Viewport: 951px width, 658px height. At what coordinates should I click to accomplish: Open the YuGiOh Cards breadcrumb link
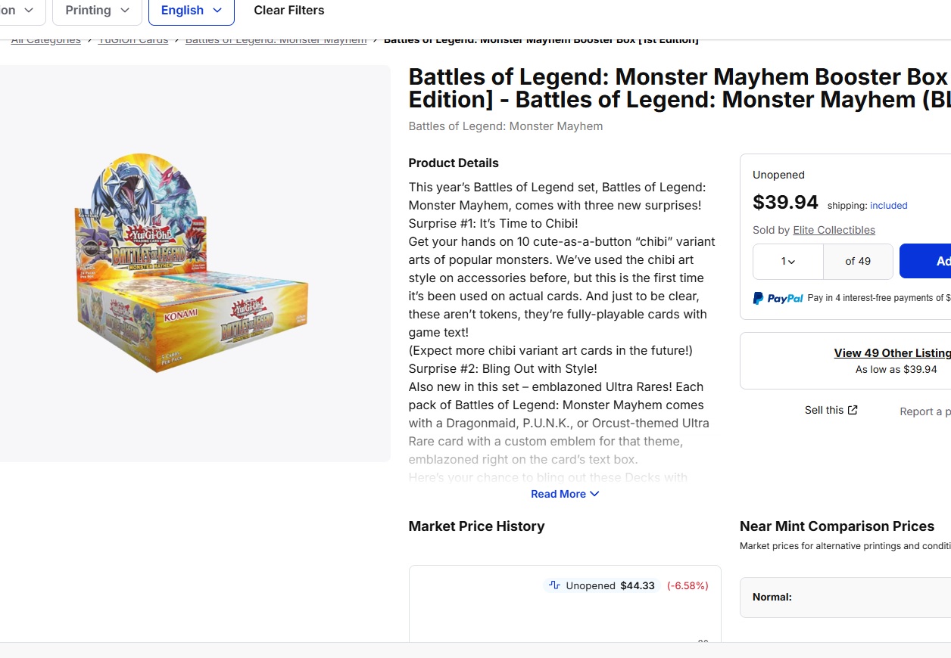(x=133, y=40)
